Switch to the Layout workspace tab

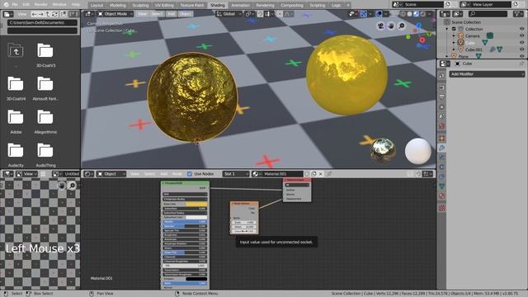pyautogui.click(x=97, y=6)
